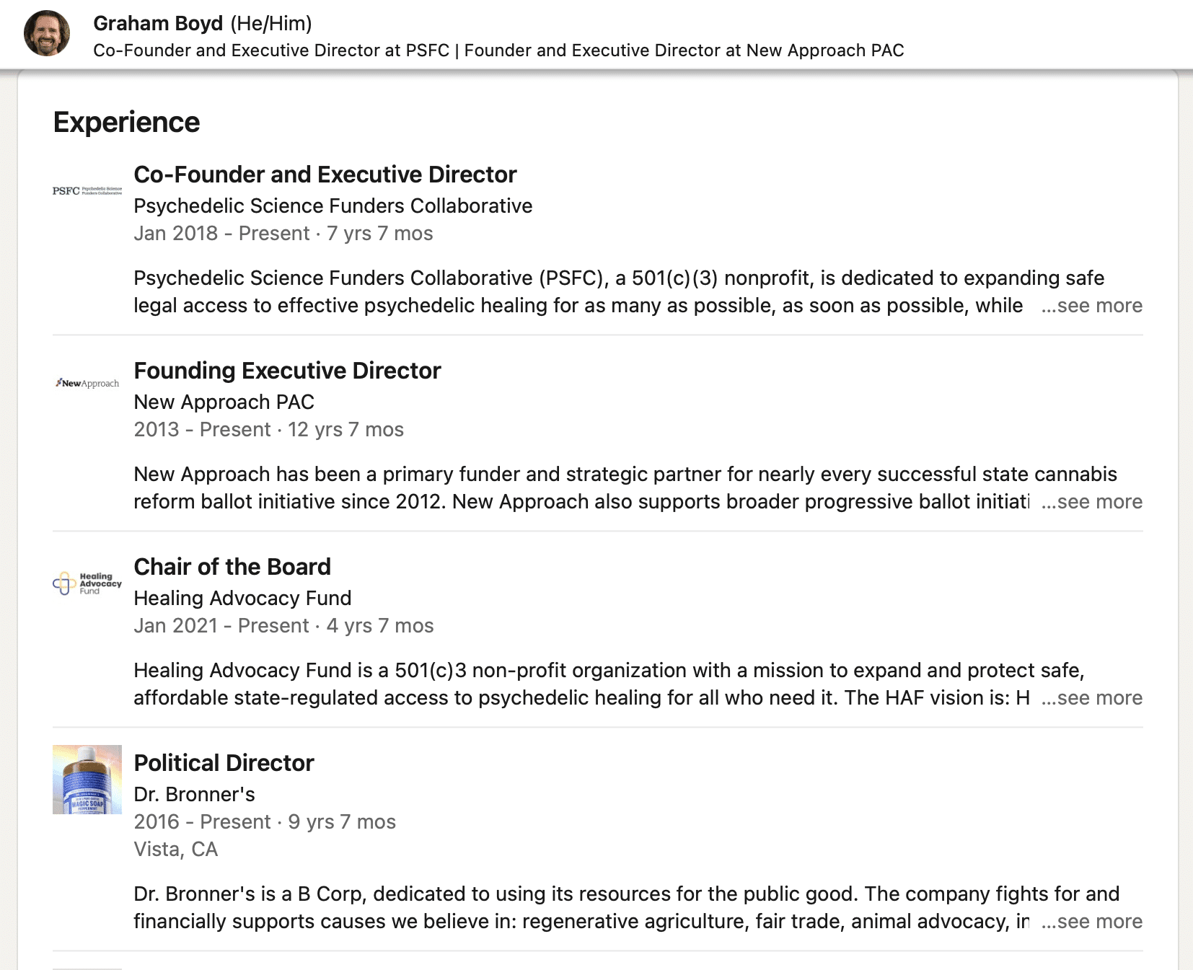This screenshot has width=1193, height=970.
Task: Select the Political Director job title
Action: tap(224, 763)
